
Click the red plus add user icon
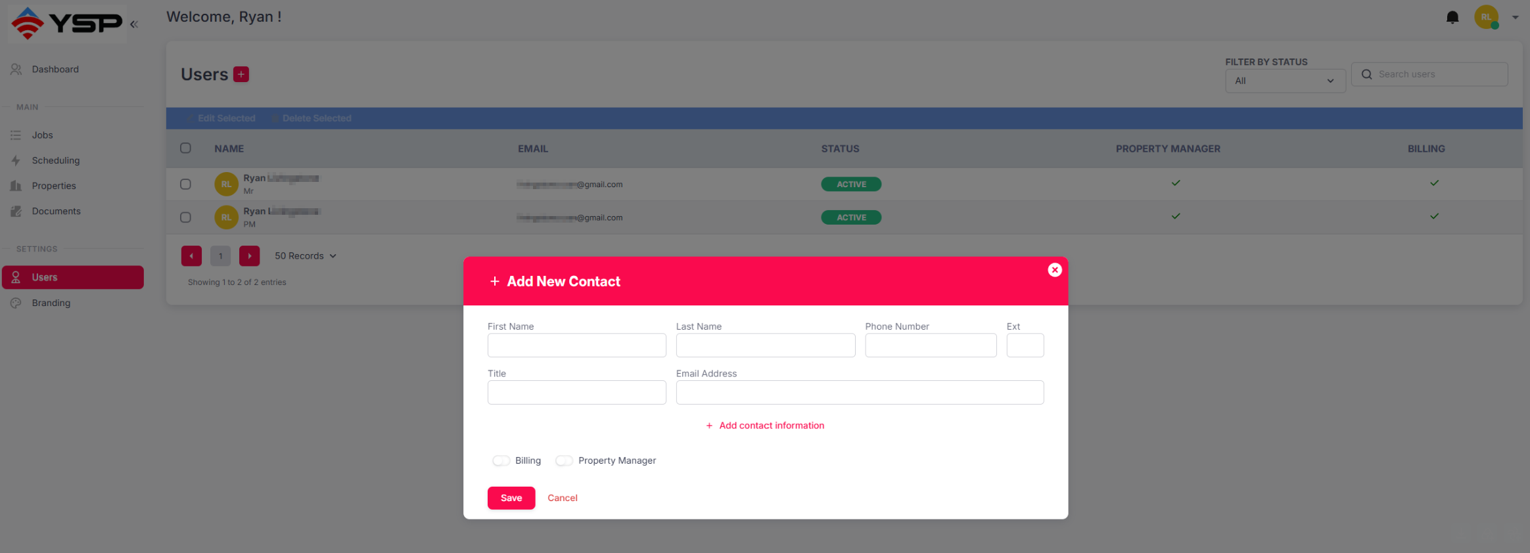pyautogui.click(x=241, y=74)
